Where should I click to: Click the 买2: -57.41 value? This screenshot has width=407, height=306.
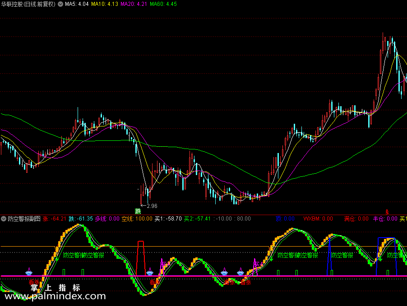coord(197,219)
